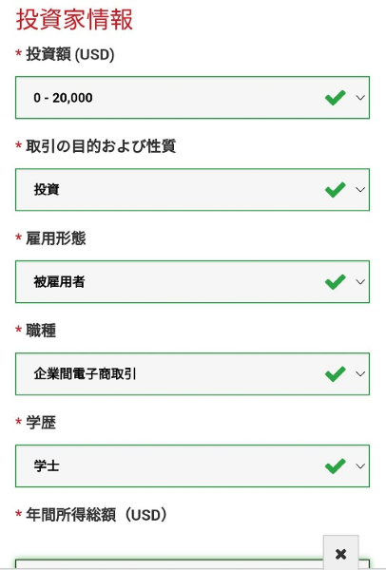This screenshot has height=570, width=386.
Task: Click the green checkmark in 投資額 field
Action: (x=335, y=98)
